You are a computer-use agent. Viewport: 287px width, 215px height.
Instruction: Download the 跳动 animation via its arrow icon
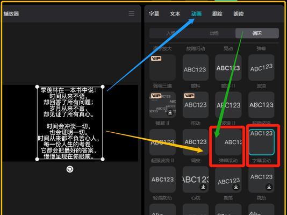(x=269, y=187)
